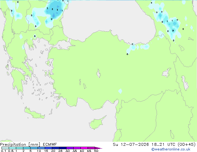Open the weatheronline.co.uk copyright link
The image size is (197, 152).
coord(171,149)
